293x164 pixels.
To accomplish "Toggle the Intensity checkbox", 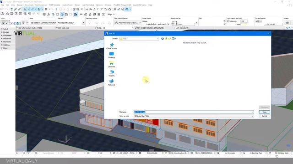I will 228,21.
